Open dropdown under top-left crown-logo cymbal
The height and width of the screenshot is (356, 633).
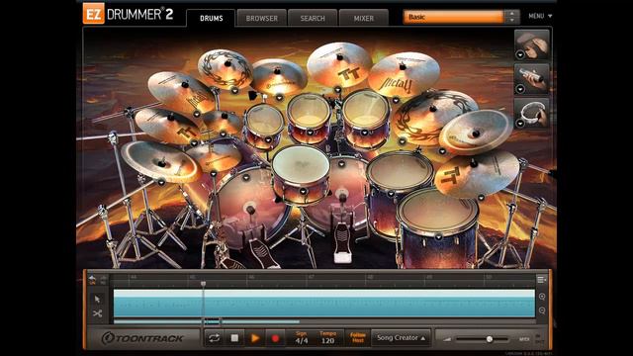(235, 91)
